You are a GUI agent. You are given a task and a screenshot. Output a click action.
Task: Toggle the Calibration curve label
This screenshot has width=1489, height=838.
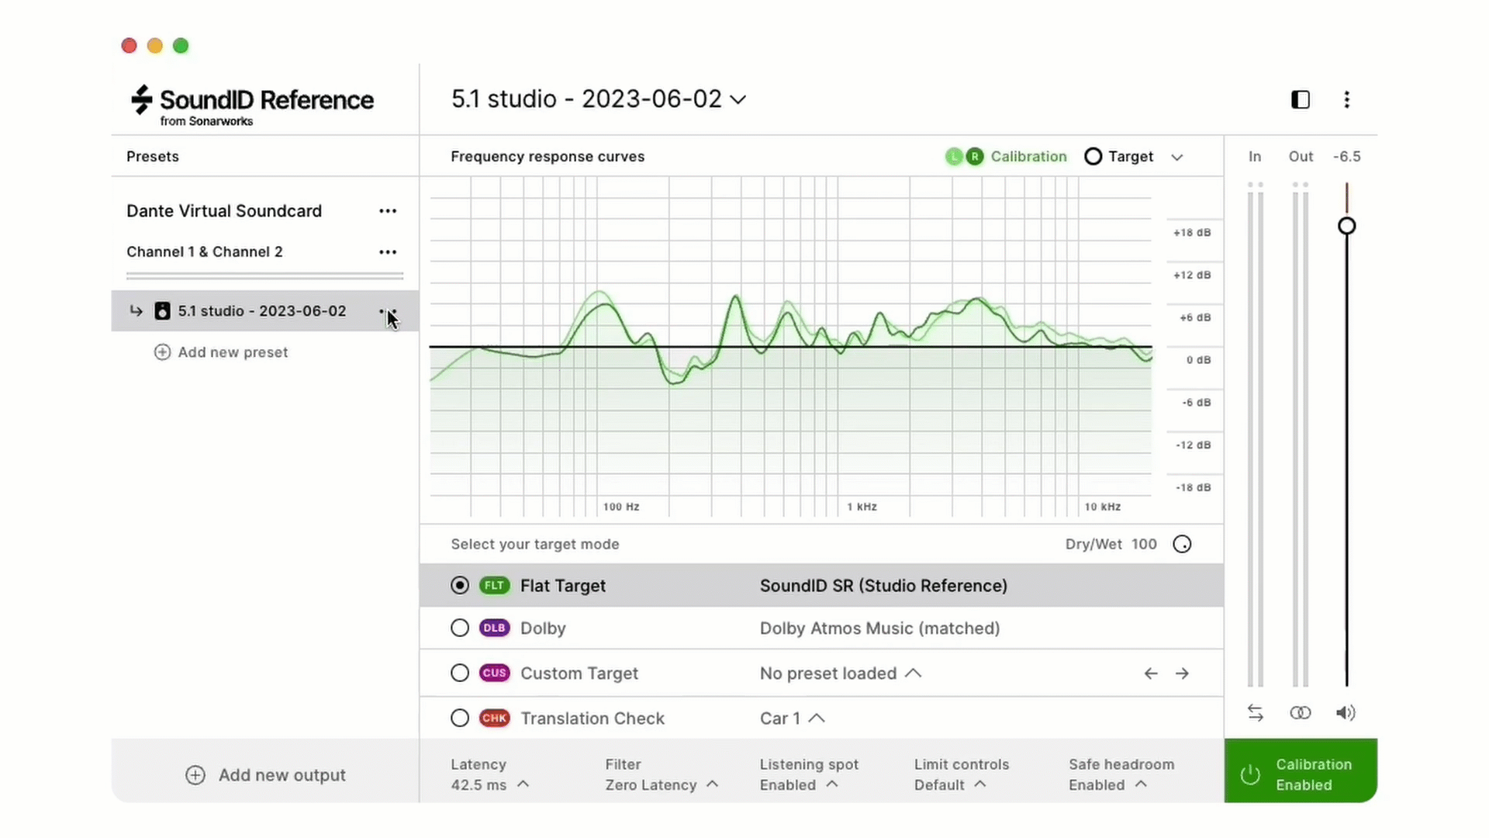pyautogui.click(x=1028, y=157)
